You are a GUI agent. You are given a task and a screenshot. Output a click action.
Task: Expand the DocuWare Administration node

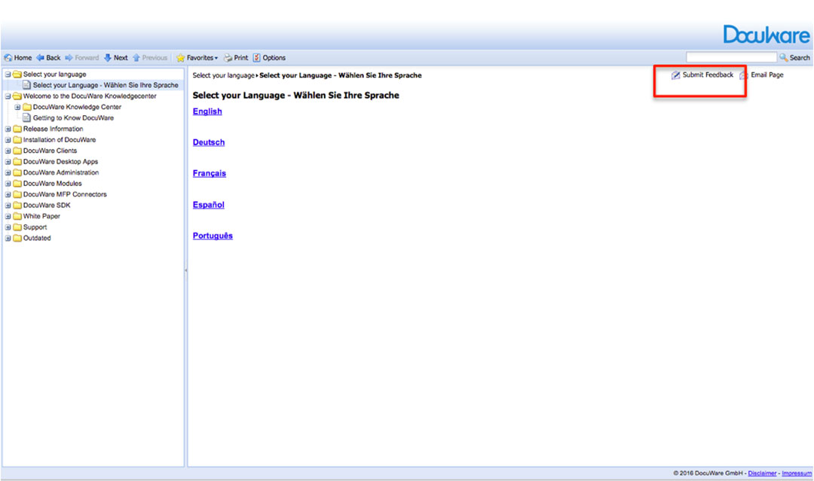[8, 172]
